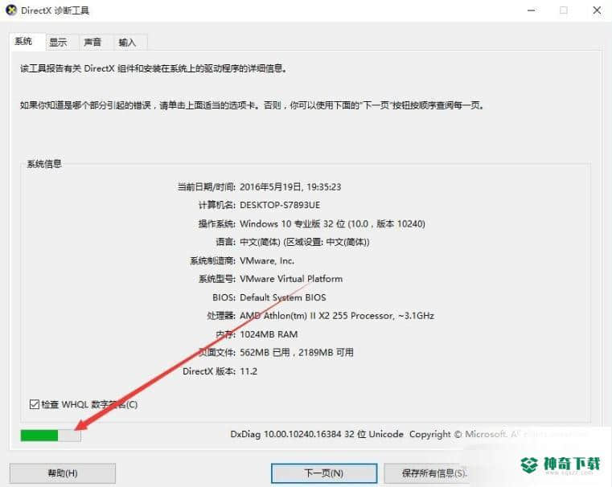Click DirectX version value 11.2
This screenshot has width=612, height=487.
tap(248, 371)
